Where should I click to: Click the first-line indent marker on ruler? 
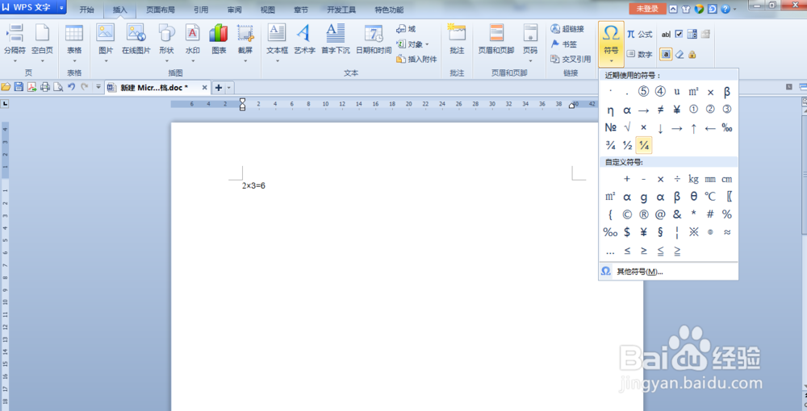(242, 101)
